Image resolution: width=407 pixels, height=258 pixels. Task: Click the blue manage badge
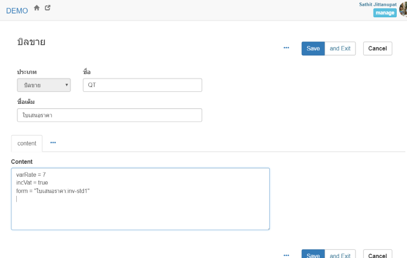(384, 13)
